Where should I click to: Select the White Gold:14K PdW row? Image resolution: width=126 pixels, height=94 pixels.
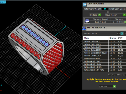click(104, 70)
